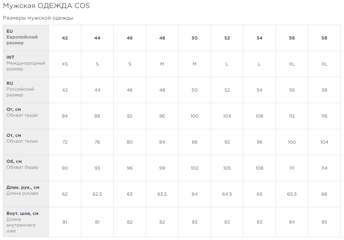Select EU size 58 column header
This screenshot has width=344, height=240.
pos(324,38)
